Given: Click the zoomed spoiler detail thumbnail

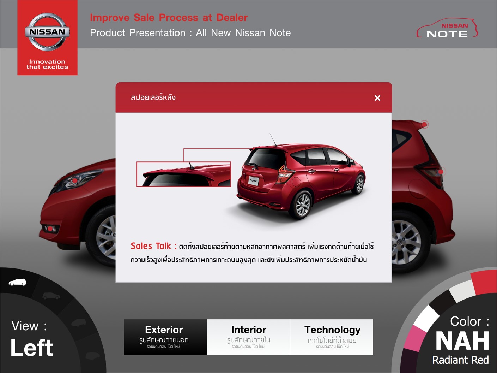Looking at the screenshot, I should [184, 174].
